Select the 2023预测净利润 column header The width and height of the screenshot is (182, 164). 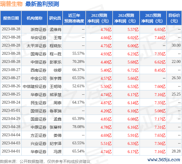[x=99, y=18]
